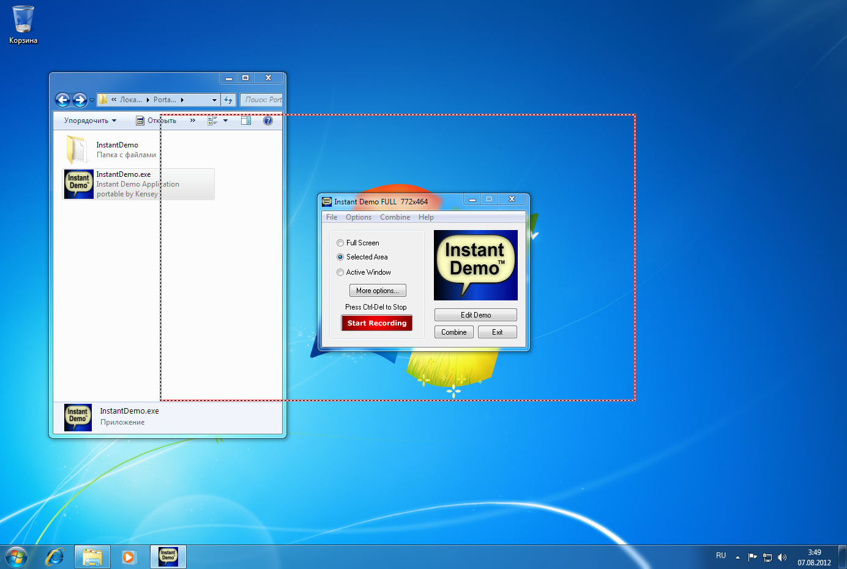Image resolution: width=847 pixels, height=569 pixels.
Task: Click the InstantDemo.exe file name in list
Action: tap(124, 174)
